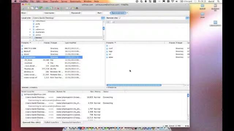234x131 pixels.
Task: Select the video-script.rtf file
Action: click(30, 78)
